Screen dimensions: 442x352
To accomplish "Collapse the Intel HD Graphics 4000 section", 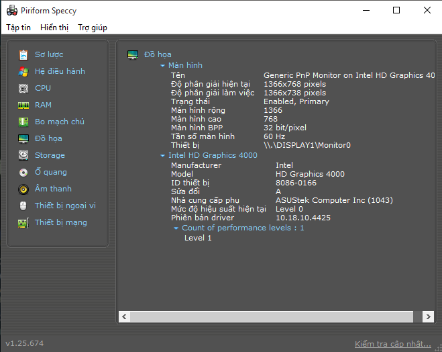I will [162, 156].
